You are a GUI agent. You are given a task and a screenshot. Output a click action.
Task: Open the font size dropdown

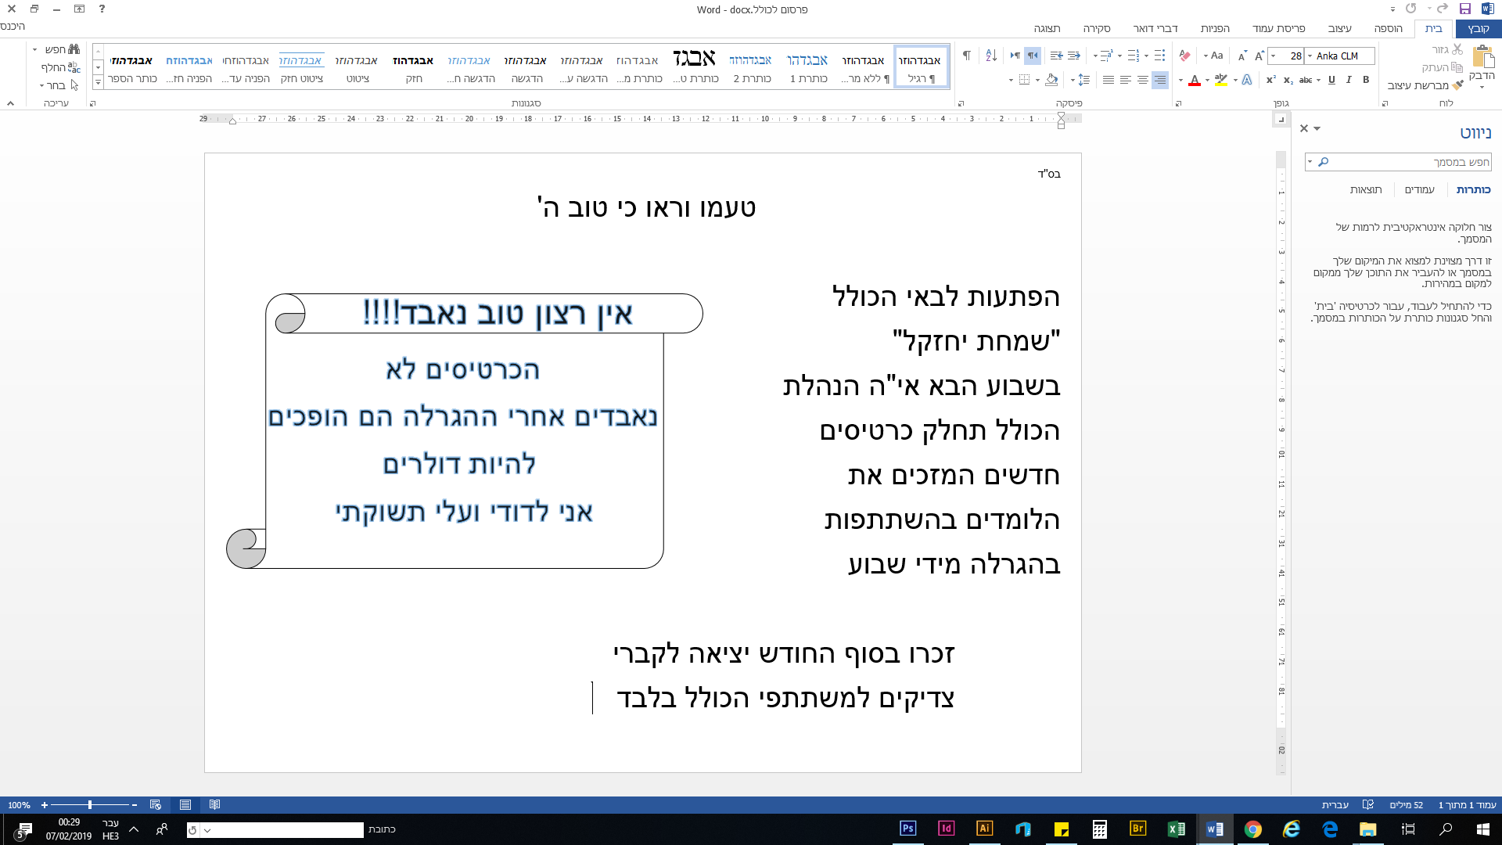1274,56
